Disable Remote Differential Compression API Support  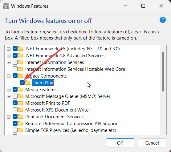point(15,124)
